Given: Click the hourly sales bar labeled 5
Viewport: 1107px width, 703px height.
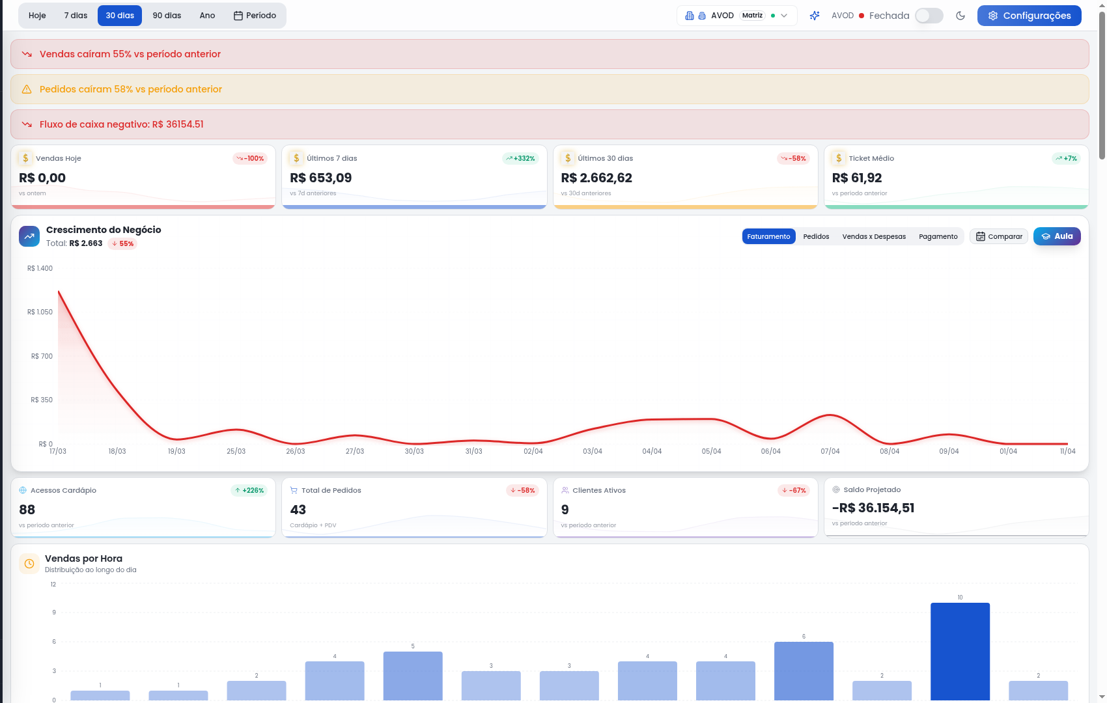Looking at the screenshot, I should [x=413, y=676].
